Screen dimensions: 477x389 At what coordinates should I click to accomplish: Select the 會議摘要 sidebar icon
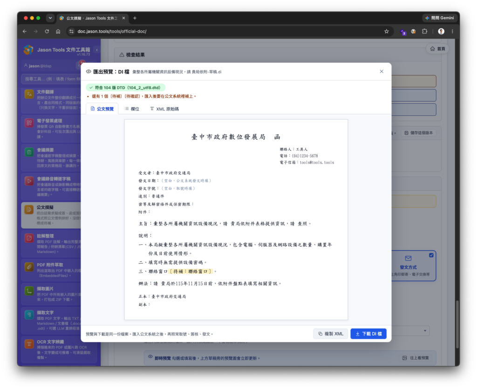click(x=29, y=152)
